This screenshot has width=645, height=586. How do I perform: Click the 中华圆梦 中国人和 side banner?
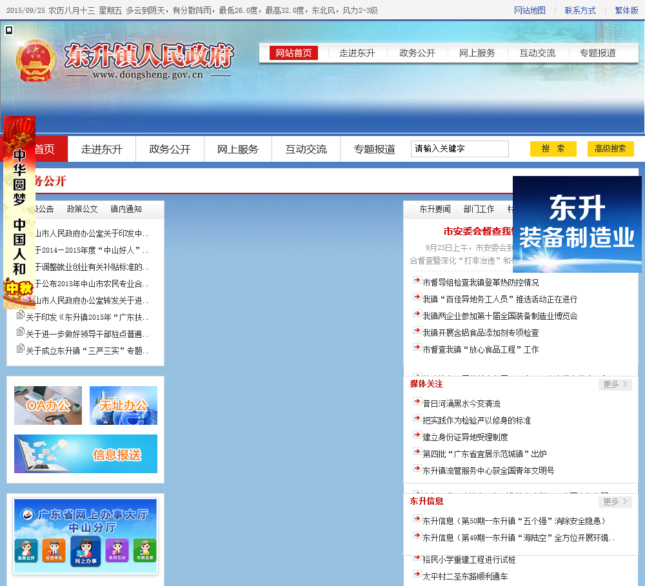coord(19,213)
